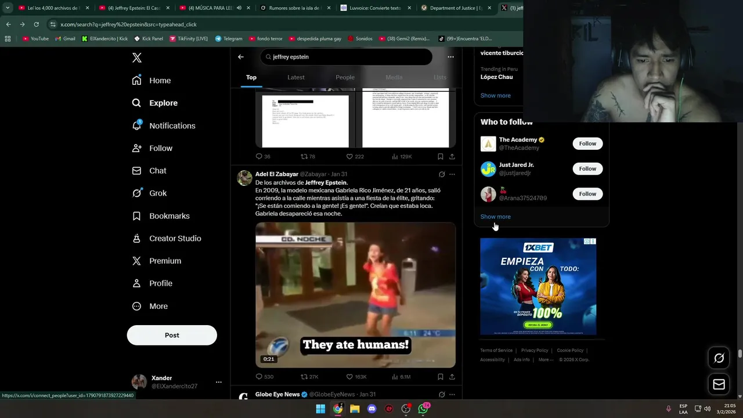Repost the post with 27K reposts
This screenshot has width=743, height=418.
point(309,377)
